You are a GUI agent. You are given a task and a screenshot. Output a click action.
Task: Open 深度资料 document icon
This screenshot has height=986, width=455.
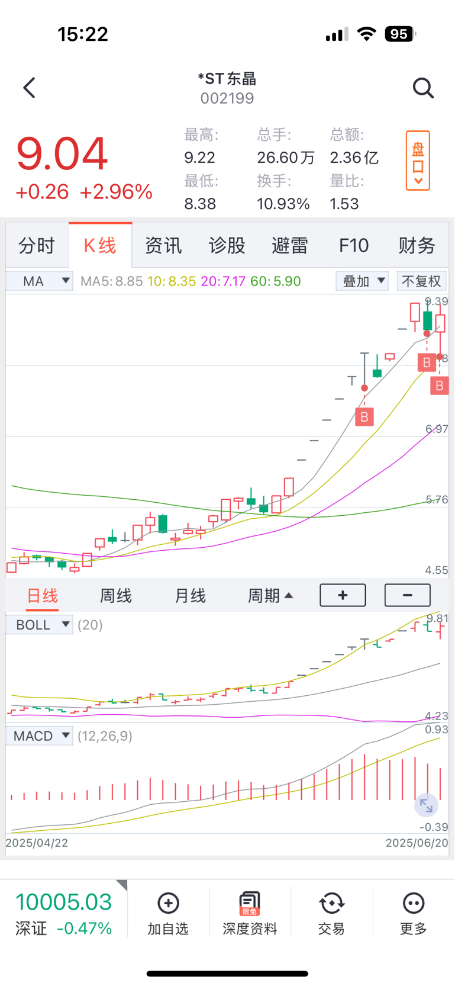[x=250, y=904]
